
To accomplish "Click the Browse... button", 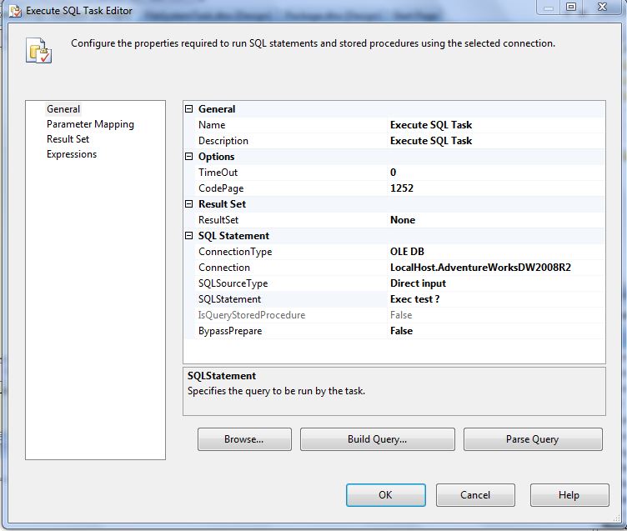I will coord(244,439).
